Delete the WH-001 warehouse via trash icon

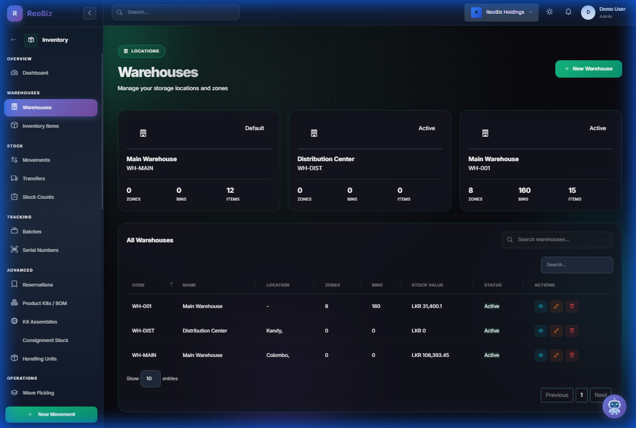(x=572, y=306)
